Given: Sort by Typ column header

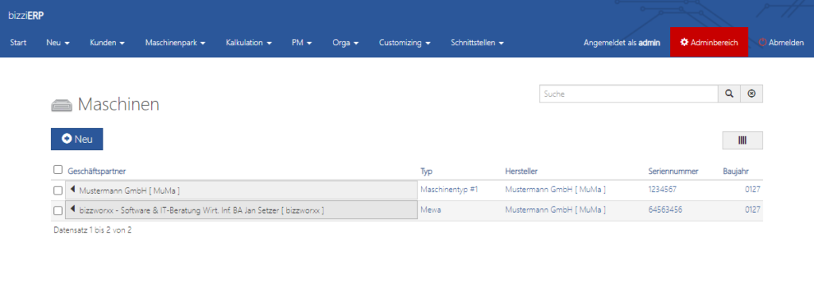Looking at the screenshot, I should 426,171.
